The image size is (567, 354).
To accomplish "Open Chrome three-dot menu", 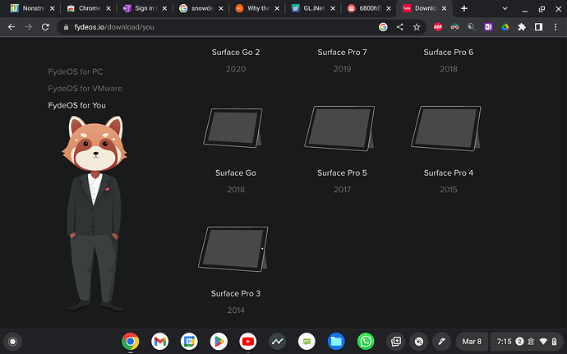I will (x=555, y=27).
